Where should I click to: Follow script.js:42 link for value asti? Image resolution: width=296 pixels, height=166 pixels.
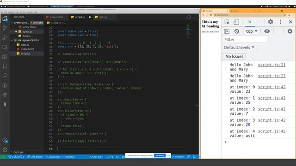(271, 131)
